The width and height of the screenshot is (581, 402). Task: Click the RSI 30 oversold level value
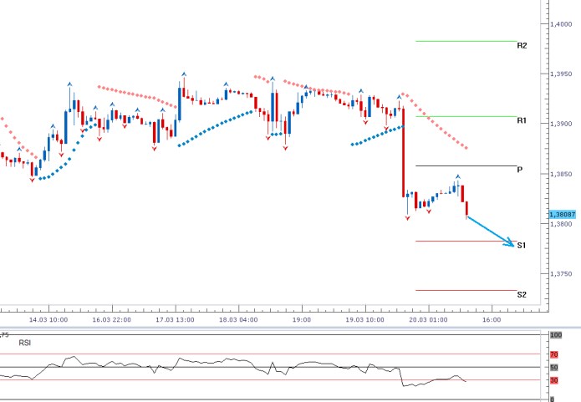point(554,380)
